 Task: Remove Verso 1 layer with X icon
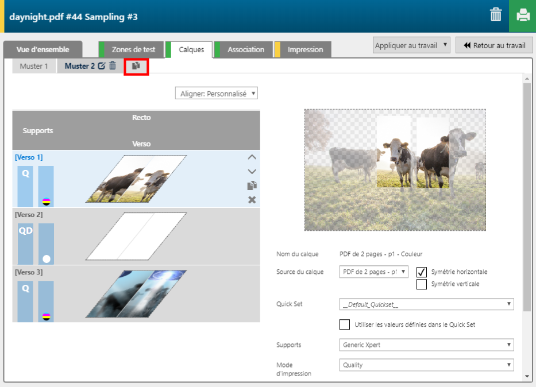(252, 200)
